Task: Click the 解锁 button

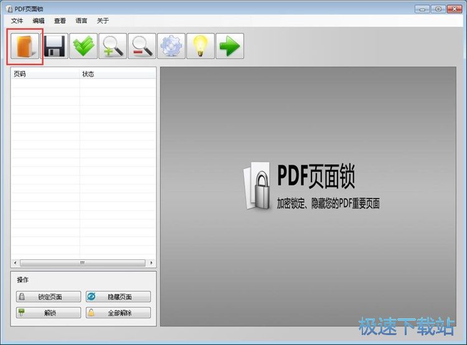Action: click(x=48, y=313)
